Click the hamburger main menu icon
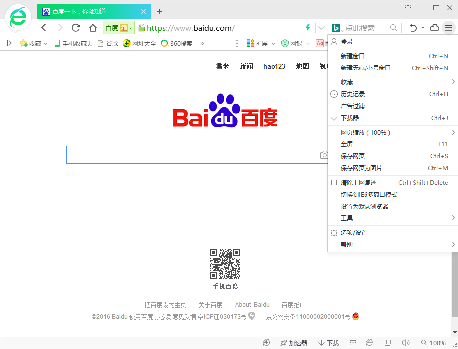458x349 pixels. tap(449, 28)
